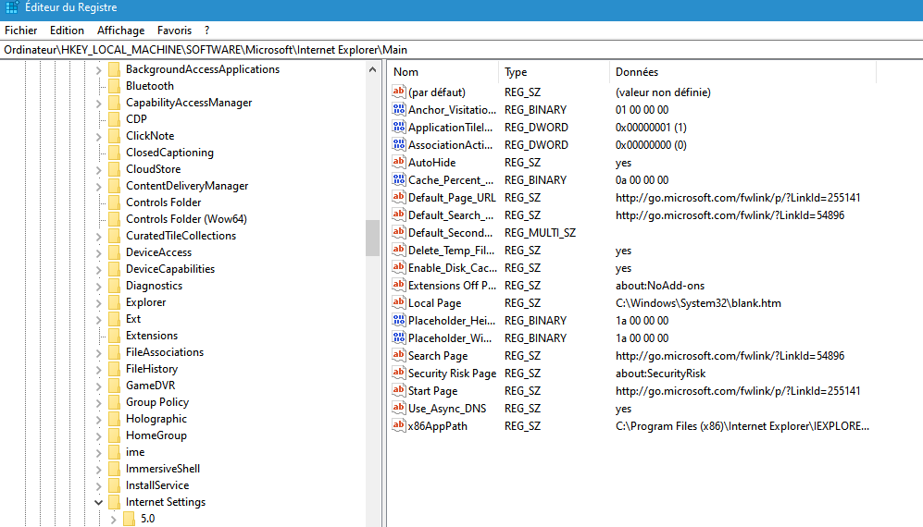Screen dimensions: 923x527
Task: Select the Controls Folder (Wow64) key
Action: 186,219
